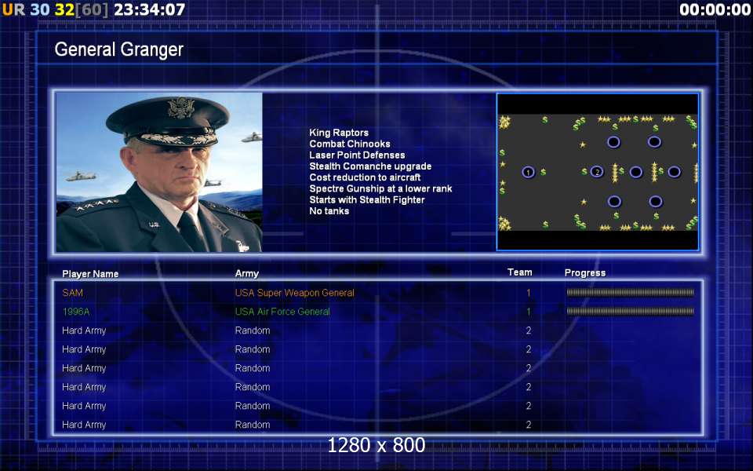
Task: Select the Combat Chinooks ability line
Action: [x=350, y=144]
